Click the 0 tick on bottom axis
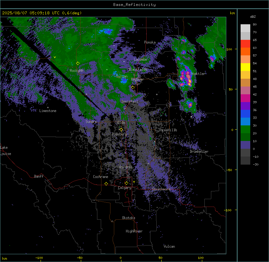This screenshot has width=269, height=262. tap(120, 258)
